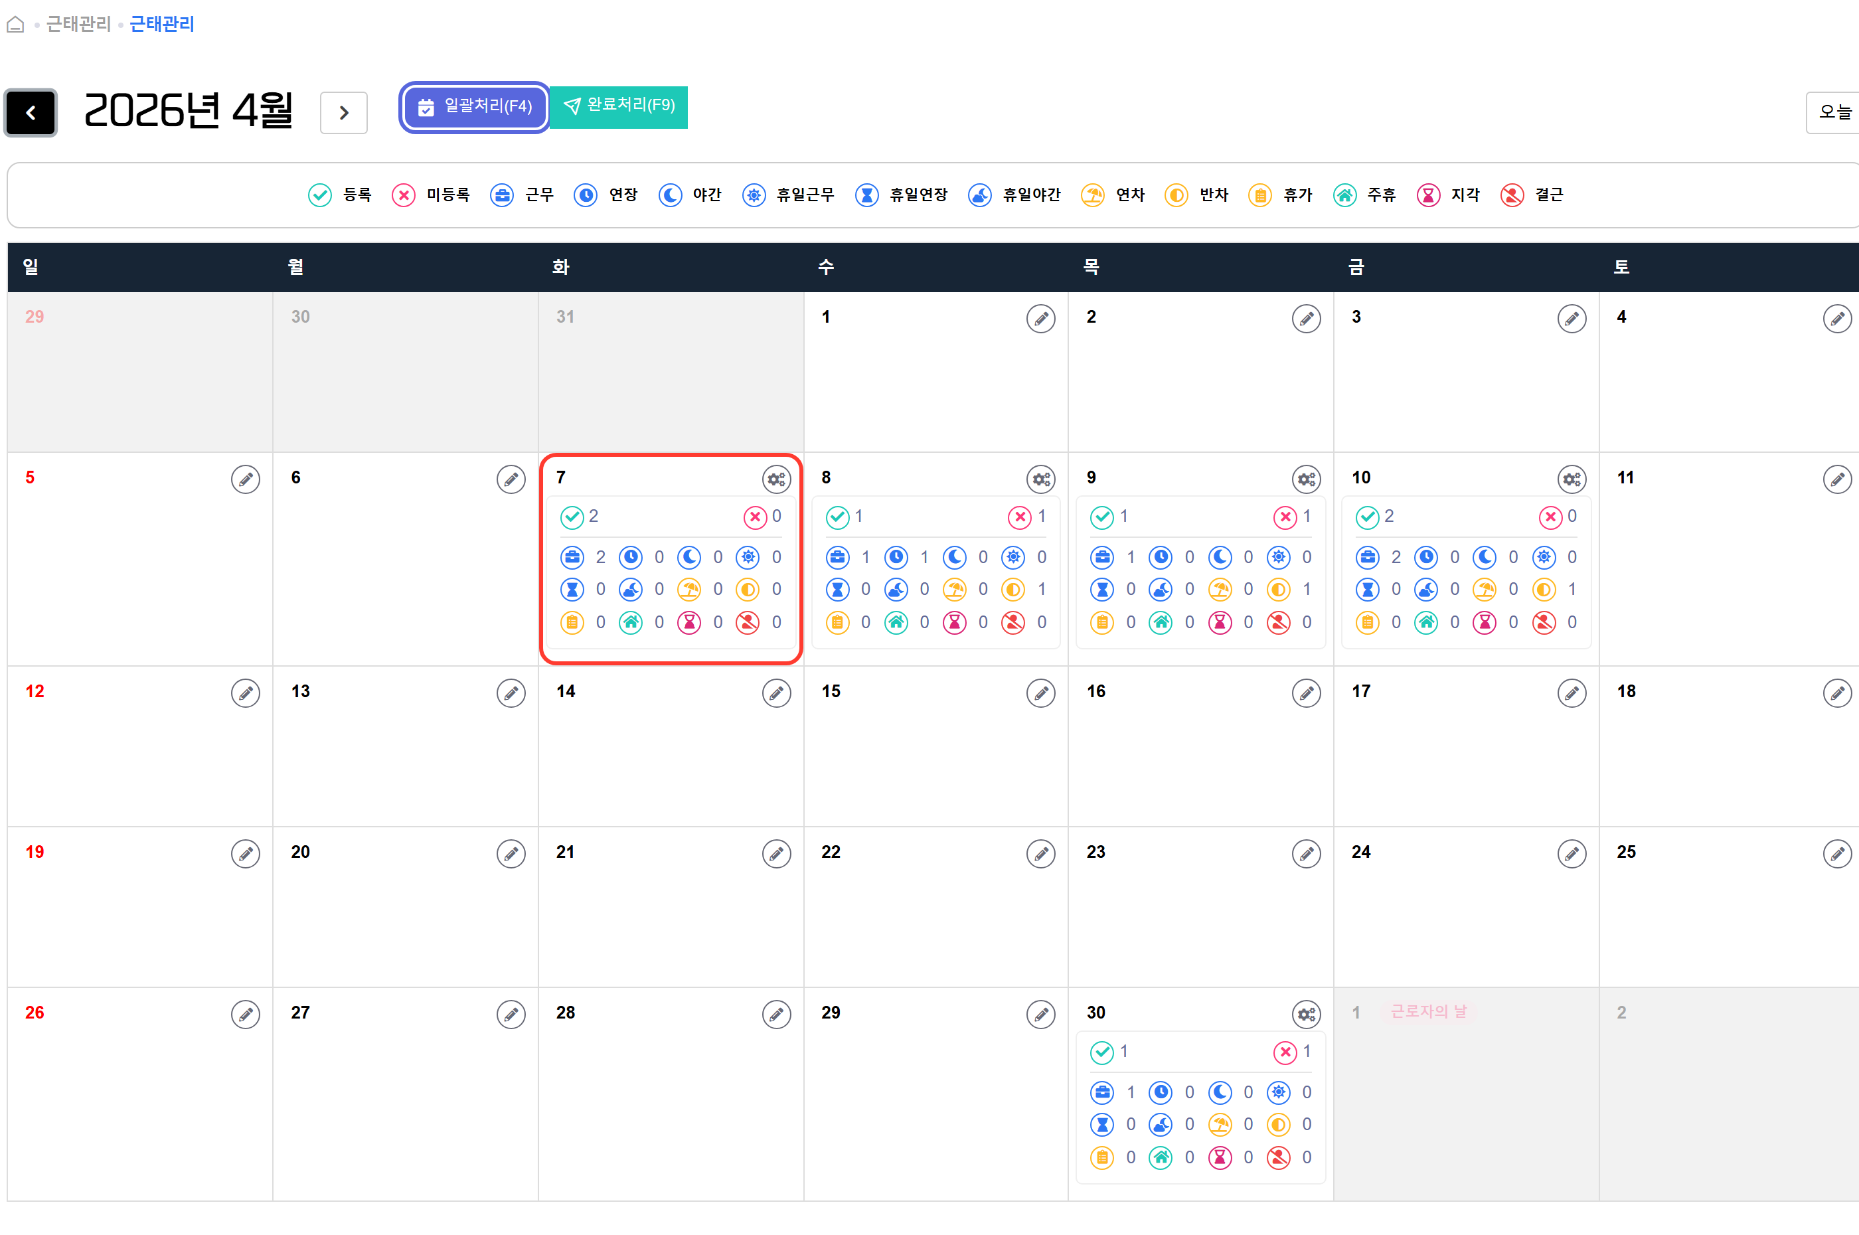1859x1235 pixels.
Task: Click the edit pencil icon on April 14
Action: [776, 693]
